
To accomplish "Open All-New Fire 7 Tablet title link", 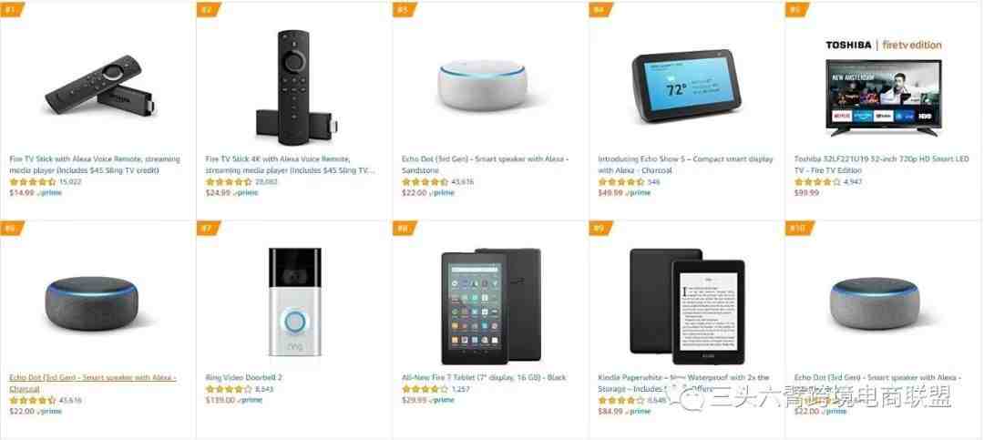I will [484, 377].
